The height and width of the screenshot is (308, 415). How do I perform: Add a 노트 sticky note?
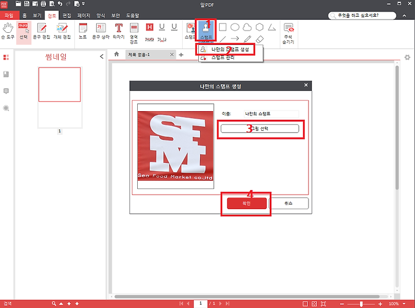pyautogui.click(x=83, y=31)
